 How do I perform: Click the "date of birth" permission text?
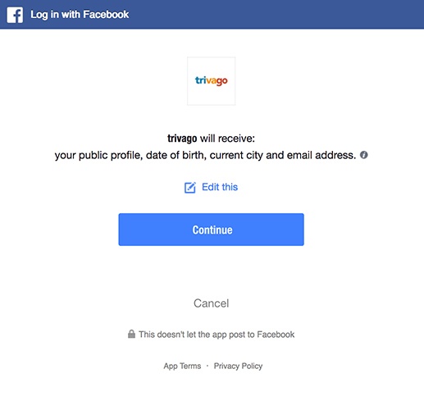tap(175, 155)
